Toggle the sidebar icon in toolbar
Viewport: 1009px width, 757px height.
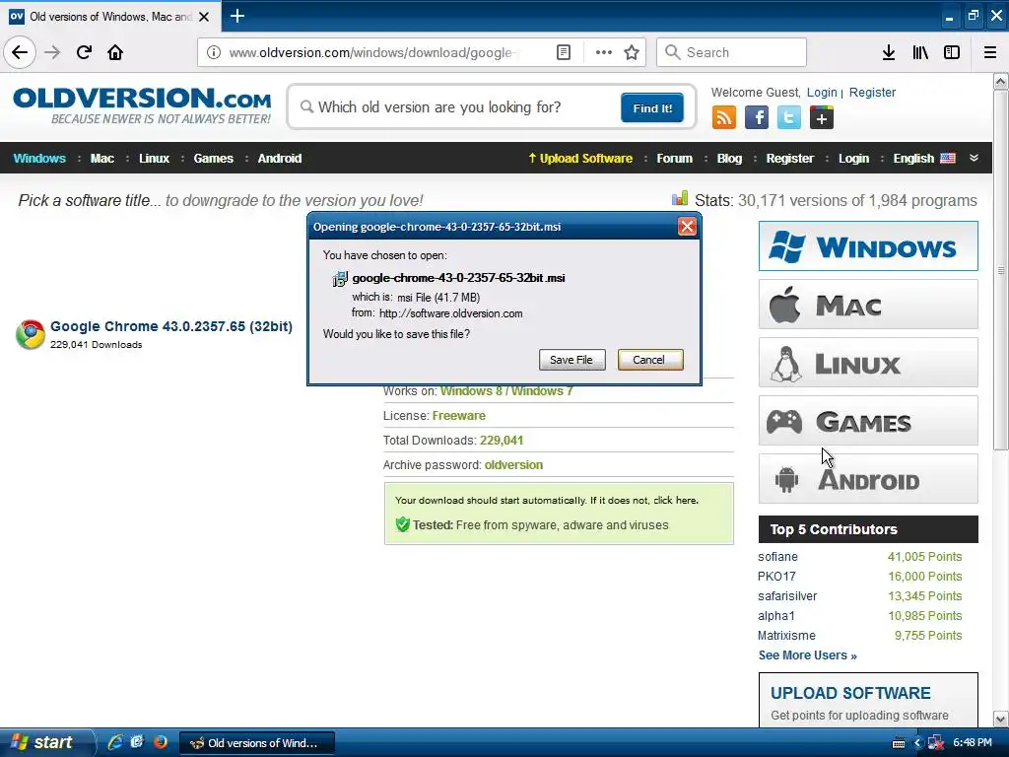click(952, 52)
